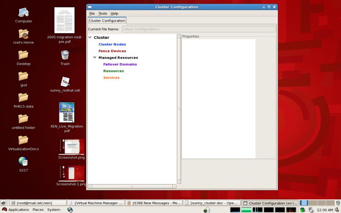The width and height of the screenshot is (341, 213).
Task: Select the second workspace in switcher
Action: coord(312,203)
